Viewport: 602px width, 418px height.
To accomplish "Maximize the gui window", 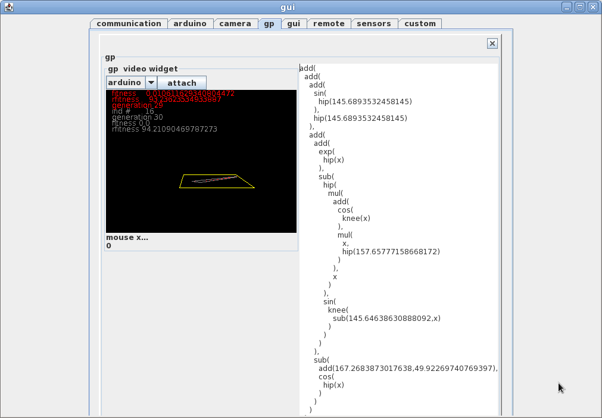I will (x=580, y=7).
